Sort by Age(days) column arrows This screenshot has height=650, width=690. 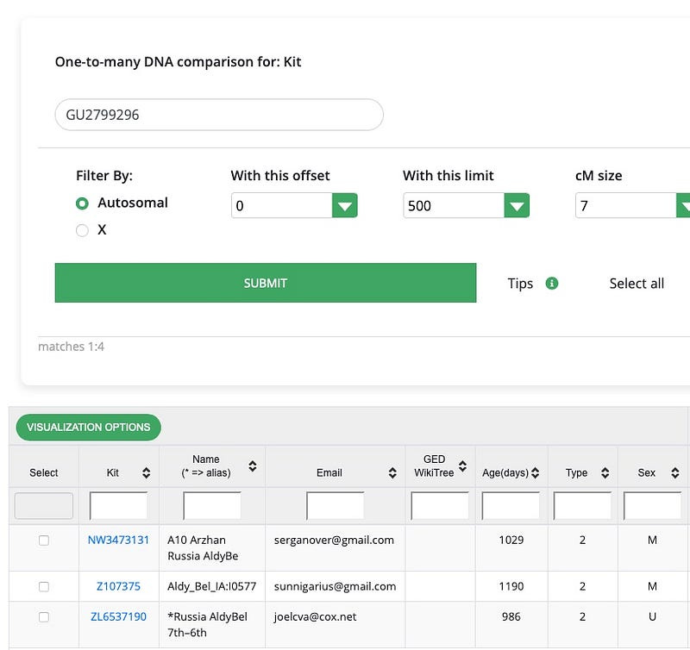click(535, 472)
